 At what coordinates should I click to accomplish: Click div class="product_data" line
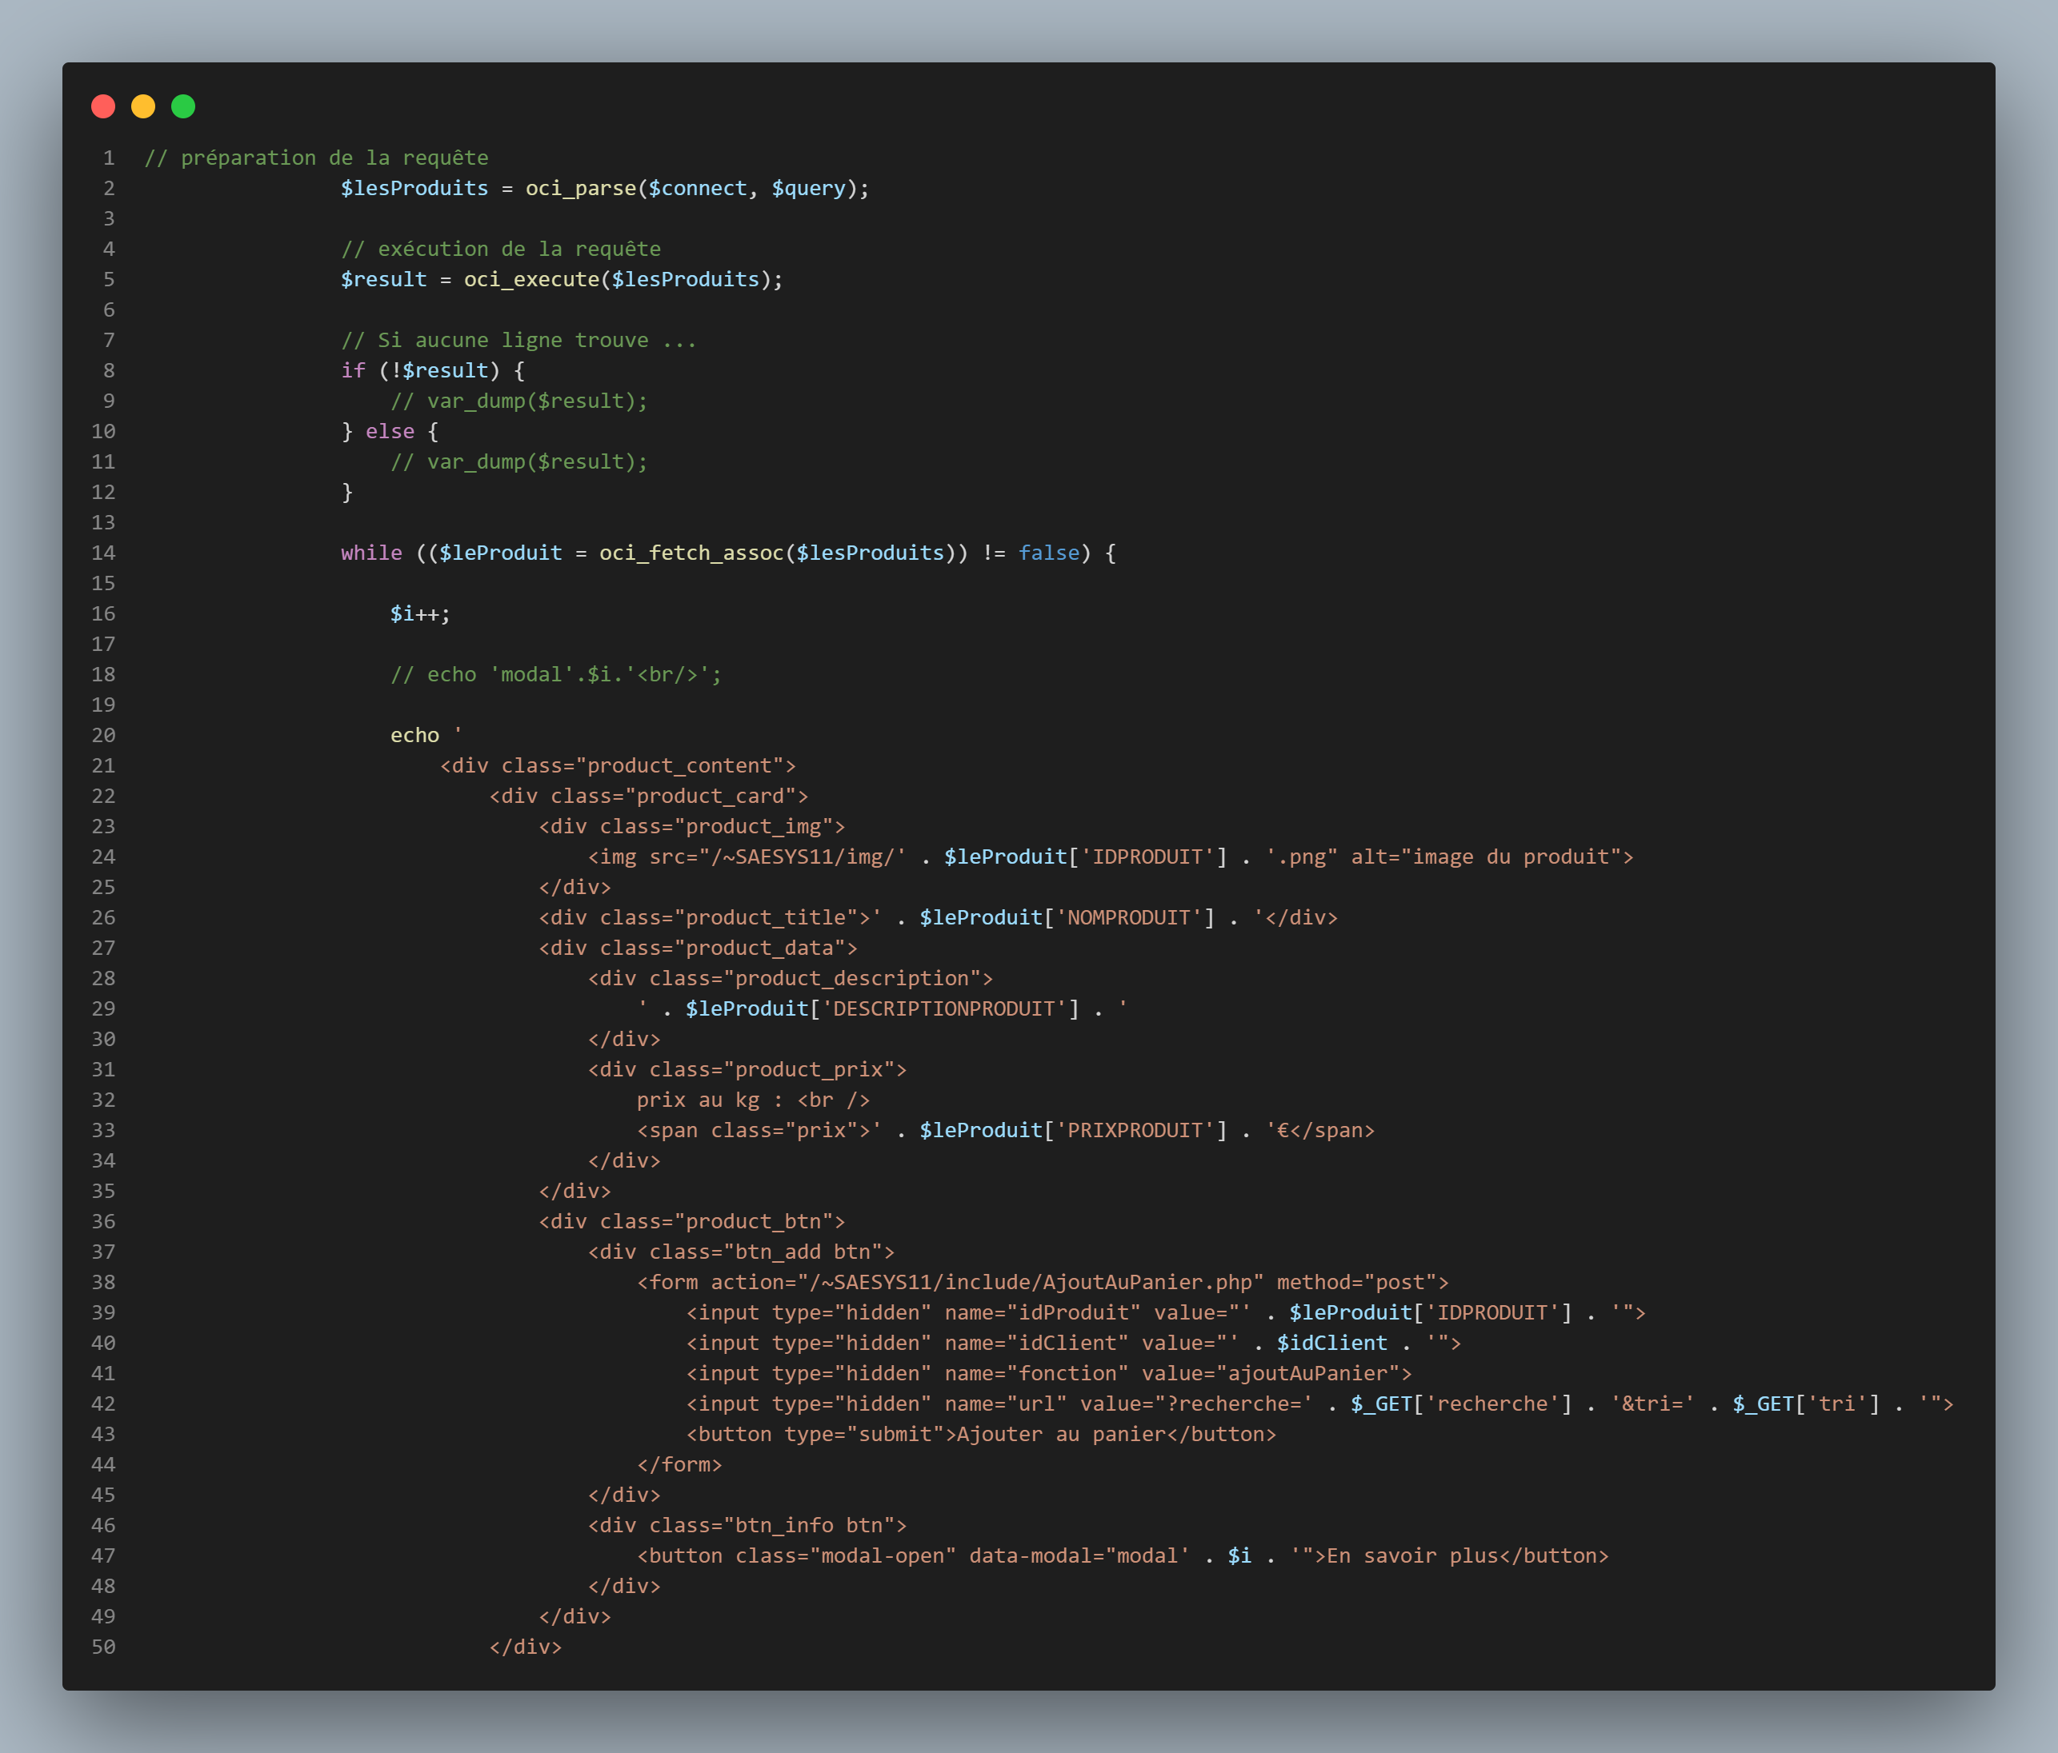point(699,948)
